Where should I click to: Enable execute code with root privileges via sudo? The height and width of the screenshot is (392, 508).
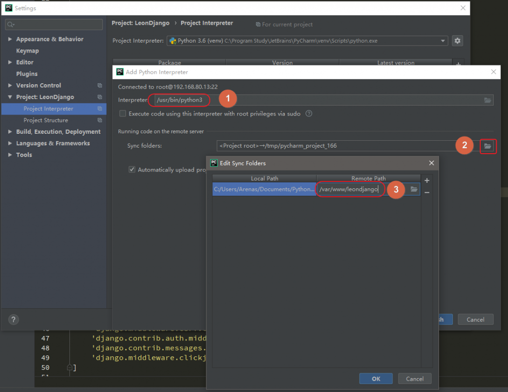pyautogui.click(x=123, y=113)
